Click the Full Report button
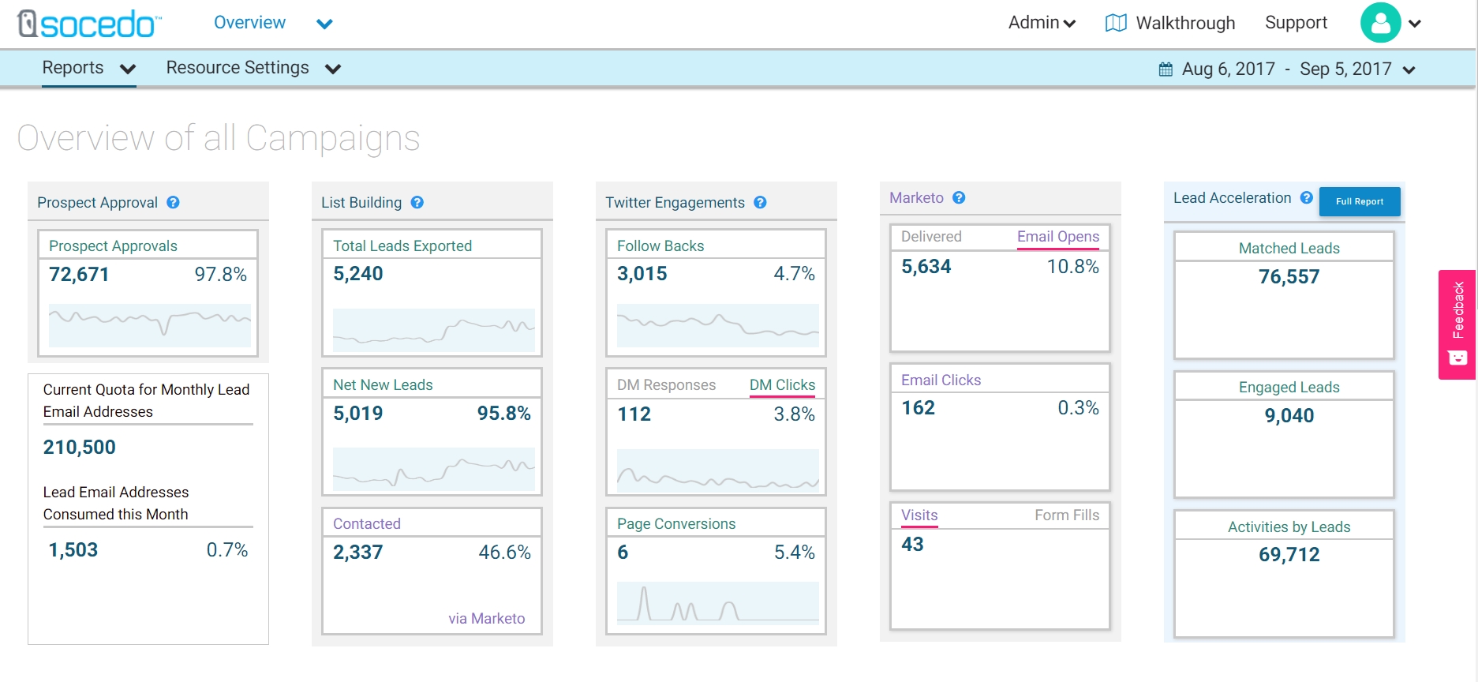The width and height of the screenshot is (1478, 682). click(x=1360, y=201)
